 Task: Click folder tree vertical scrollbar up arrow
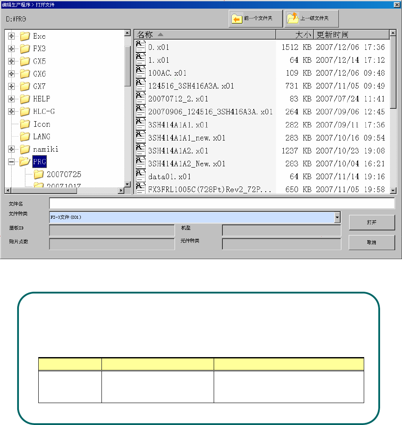(x=128, y=33)
